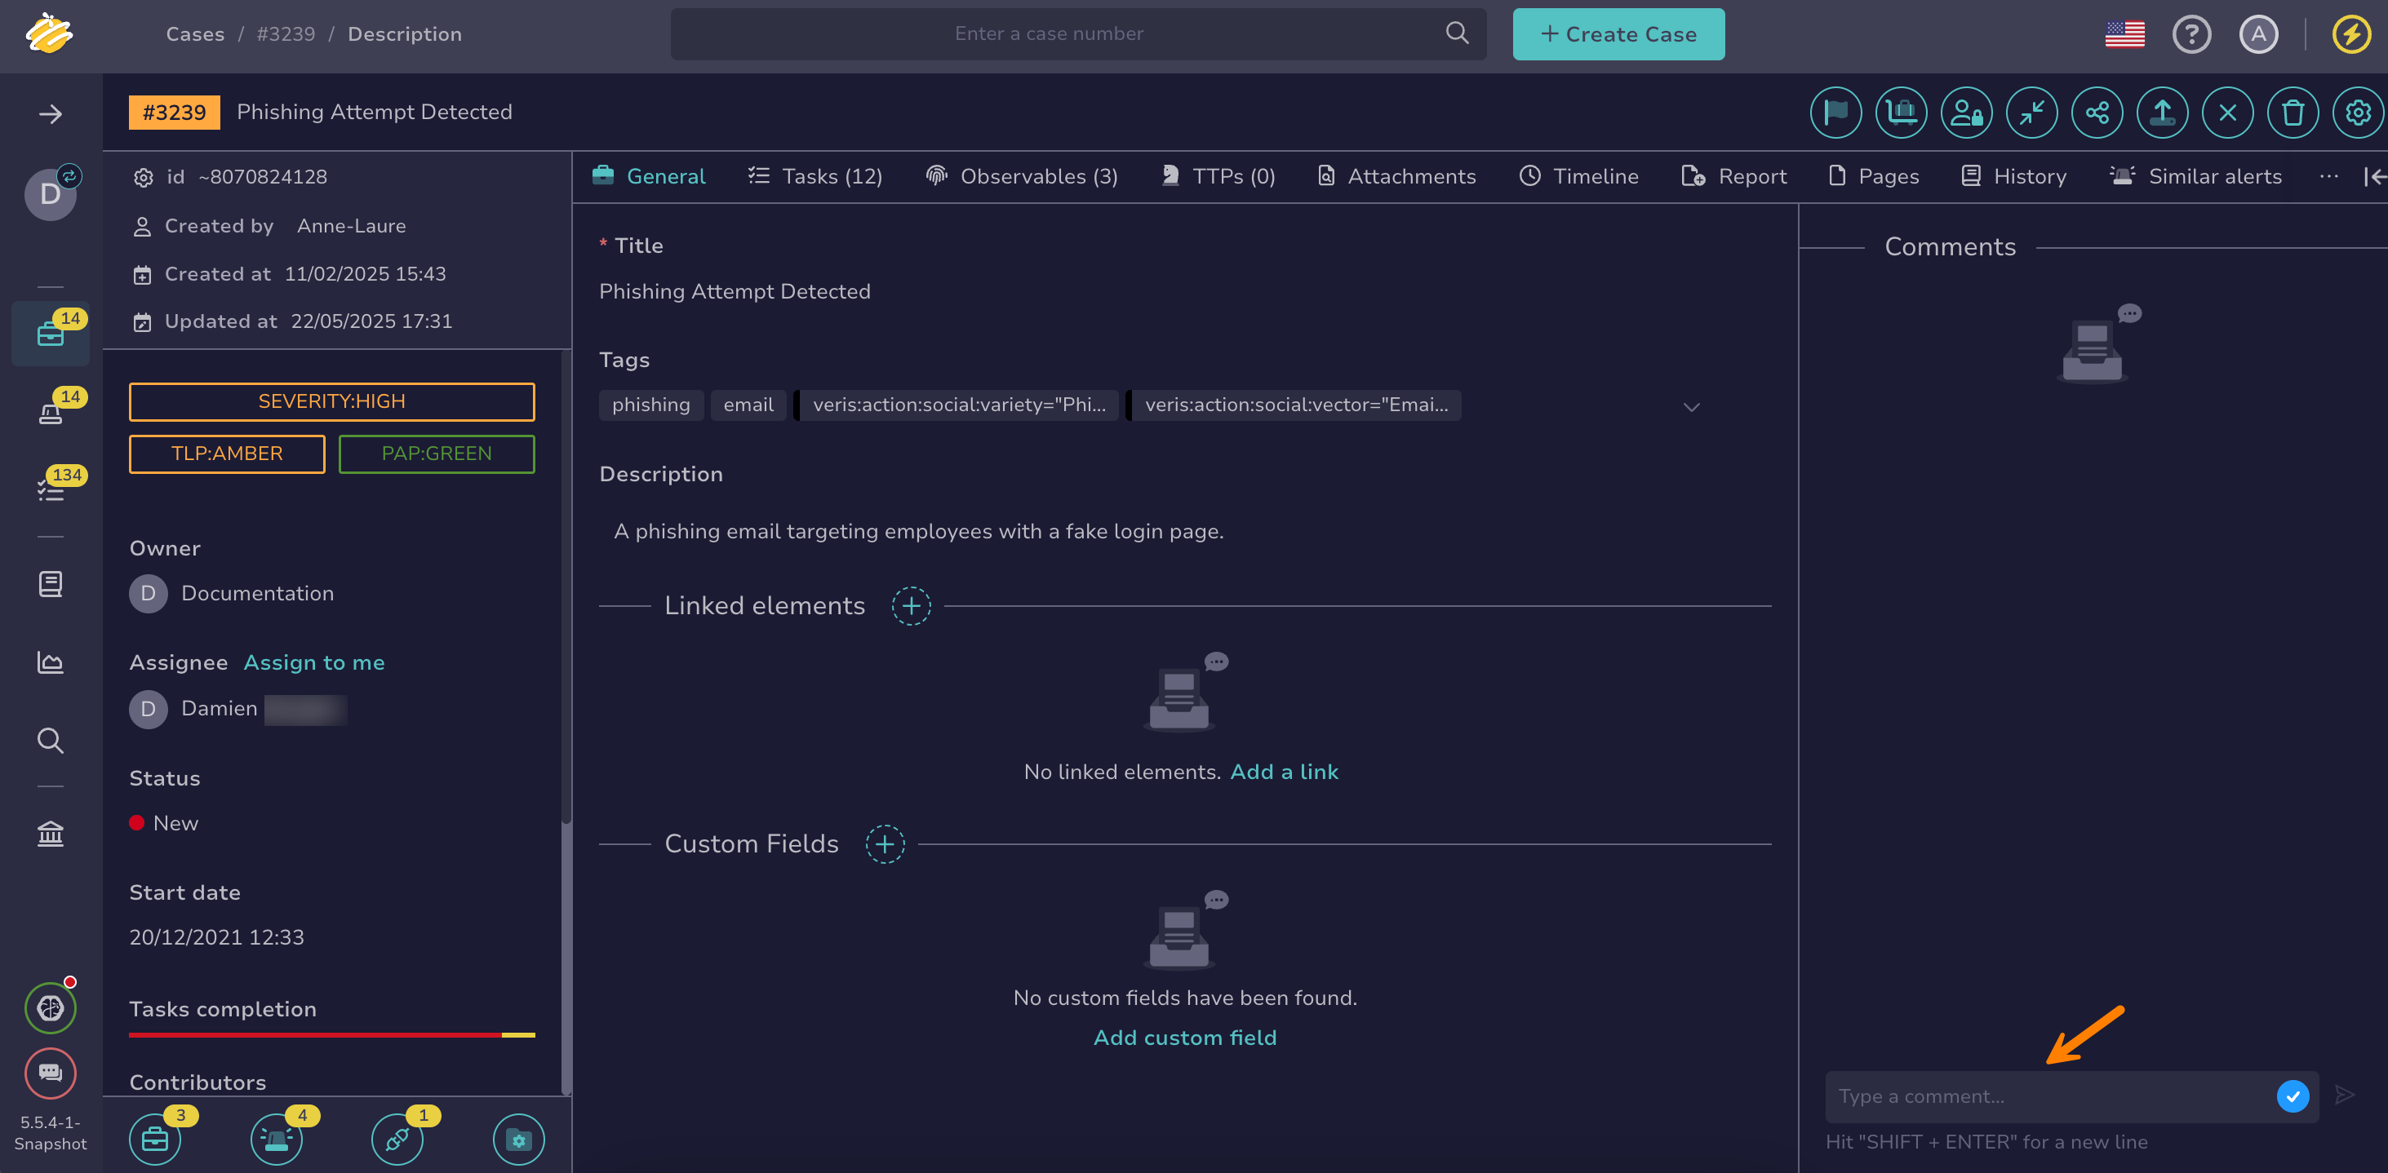The image size is (2388, 1173).
Task: Click the export upload icon
Action: (2161, 113)
